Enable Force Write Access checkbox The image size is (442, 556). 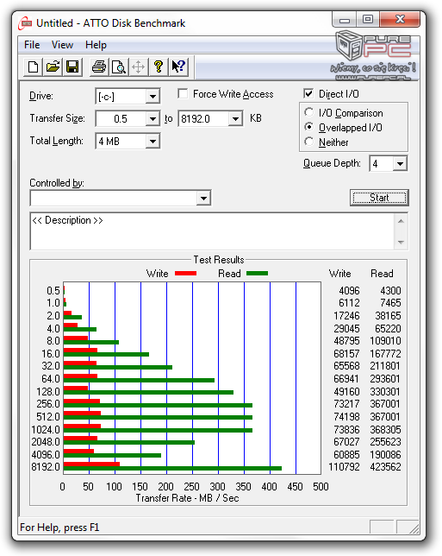[x=183, y=94]
